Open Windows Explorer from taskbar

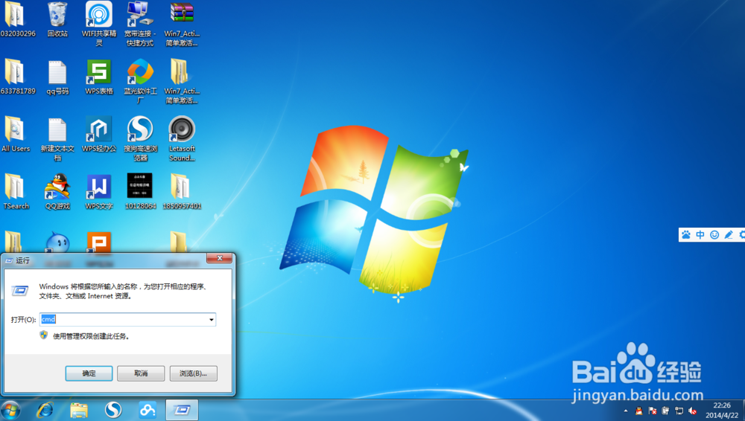[x=79, y=410]
